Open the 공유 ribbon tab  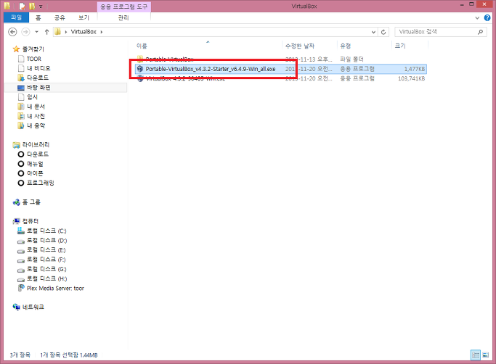tap(60, 17)
